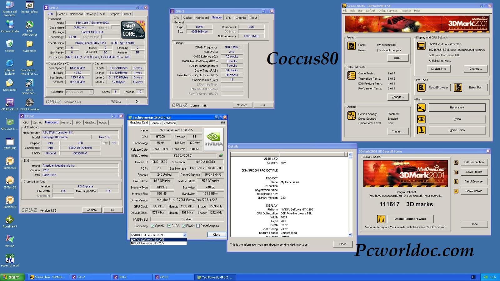
Task: Toggle the CUDA checkbox in GPU-Z
Action: click(169, 226)
